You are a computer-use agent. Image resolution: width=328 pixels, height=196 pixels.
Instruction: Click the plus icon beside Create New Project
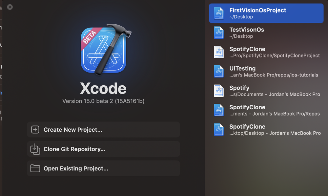35,130
